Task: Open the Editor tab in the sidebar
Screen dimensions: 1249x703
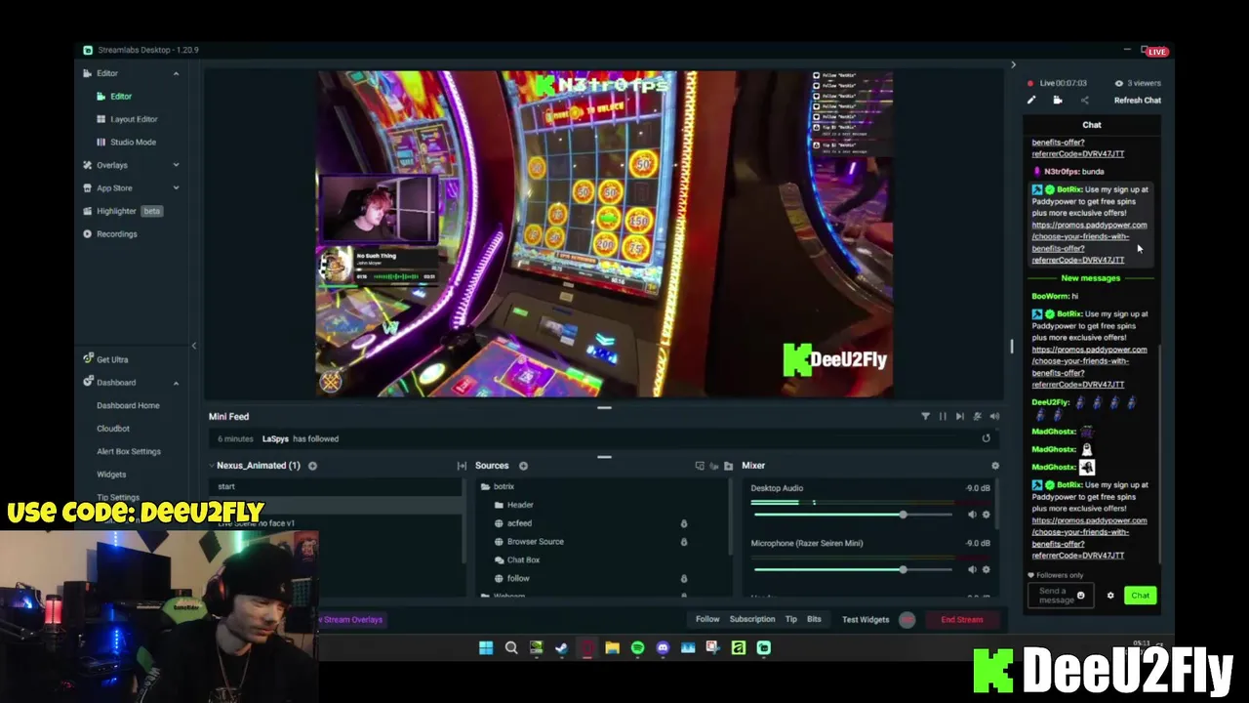Action: tap(120, 96)
